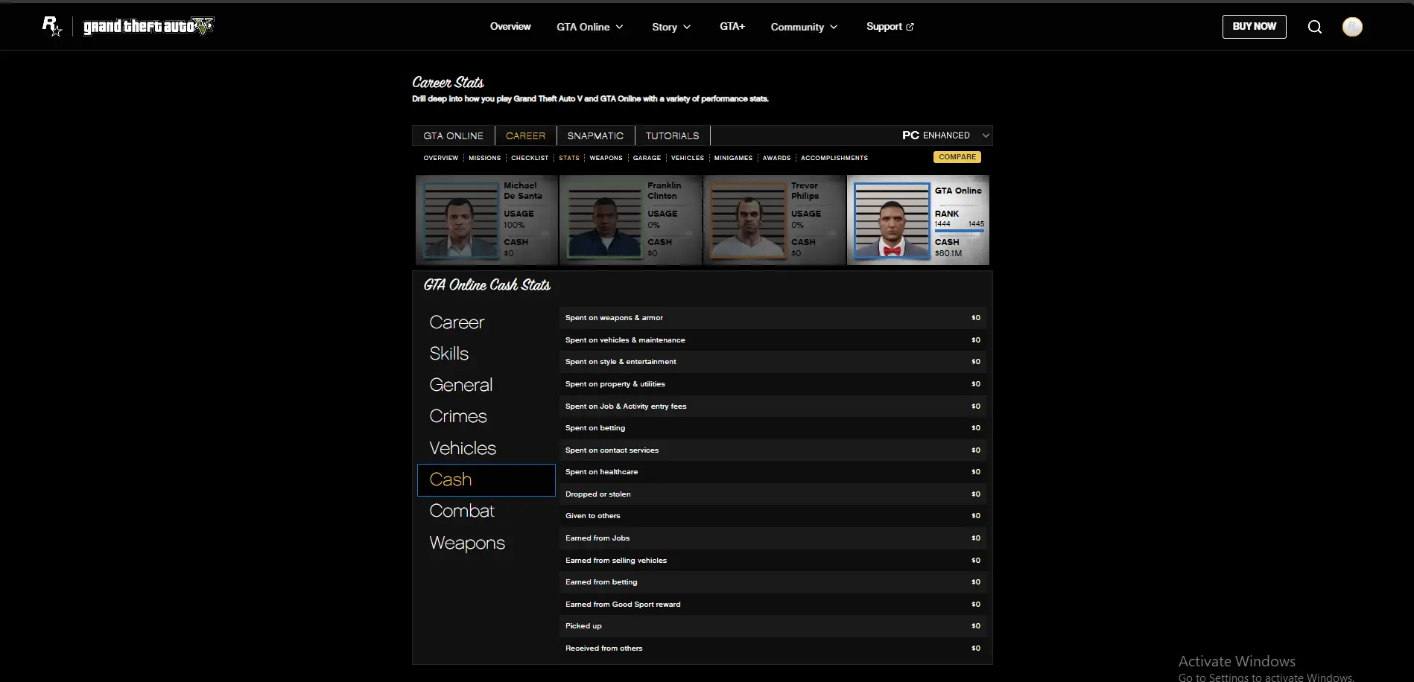The image size is (1414, 682).
Task: Open the GTA+ navigation link
Action: coord(732,27)
